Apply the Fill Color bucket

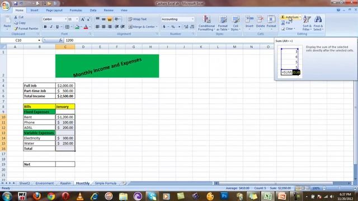click(77, 27)
